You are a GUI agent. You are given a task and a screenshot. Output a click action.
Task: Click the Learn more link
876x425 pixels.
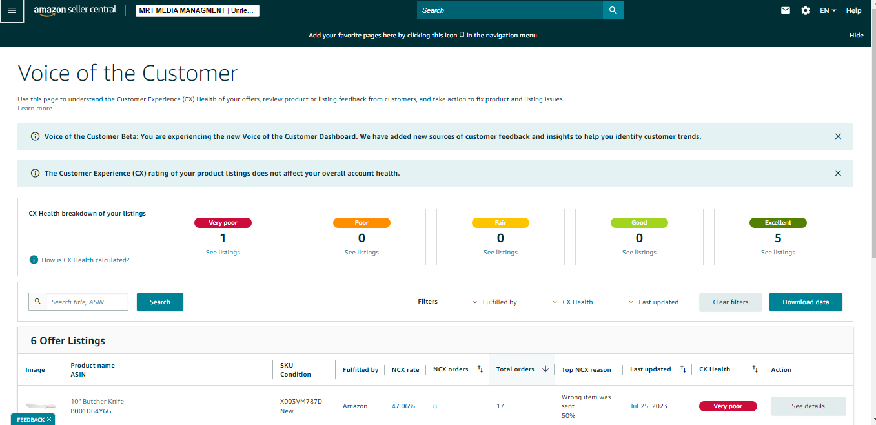(35, 109)
